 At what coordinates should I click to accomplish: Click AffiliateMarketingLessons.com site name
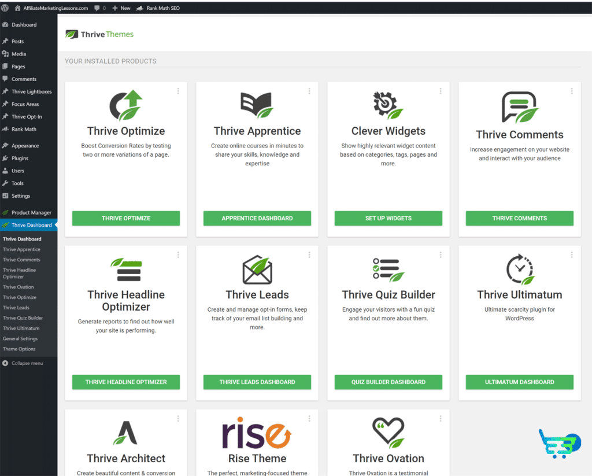[x=55, y=8]
